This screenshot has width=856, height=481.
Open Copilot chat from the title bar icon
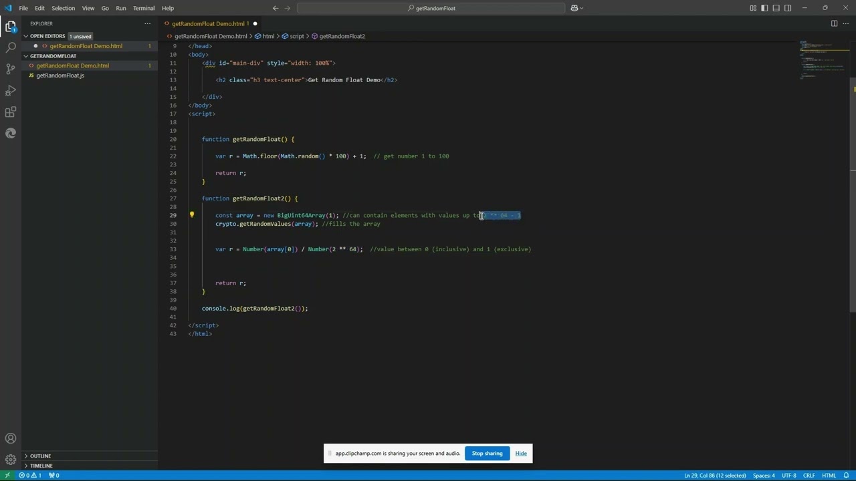coord(574,8)
